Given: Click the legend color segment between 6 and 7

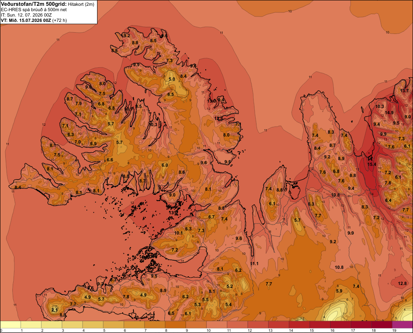Looking at the screenshot, I should click(134, 325).
